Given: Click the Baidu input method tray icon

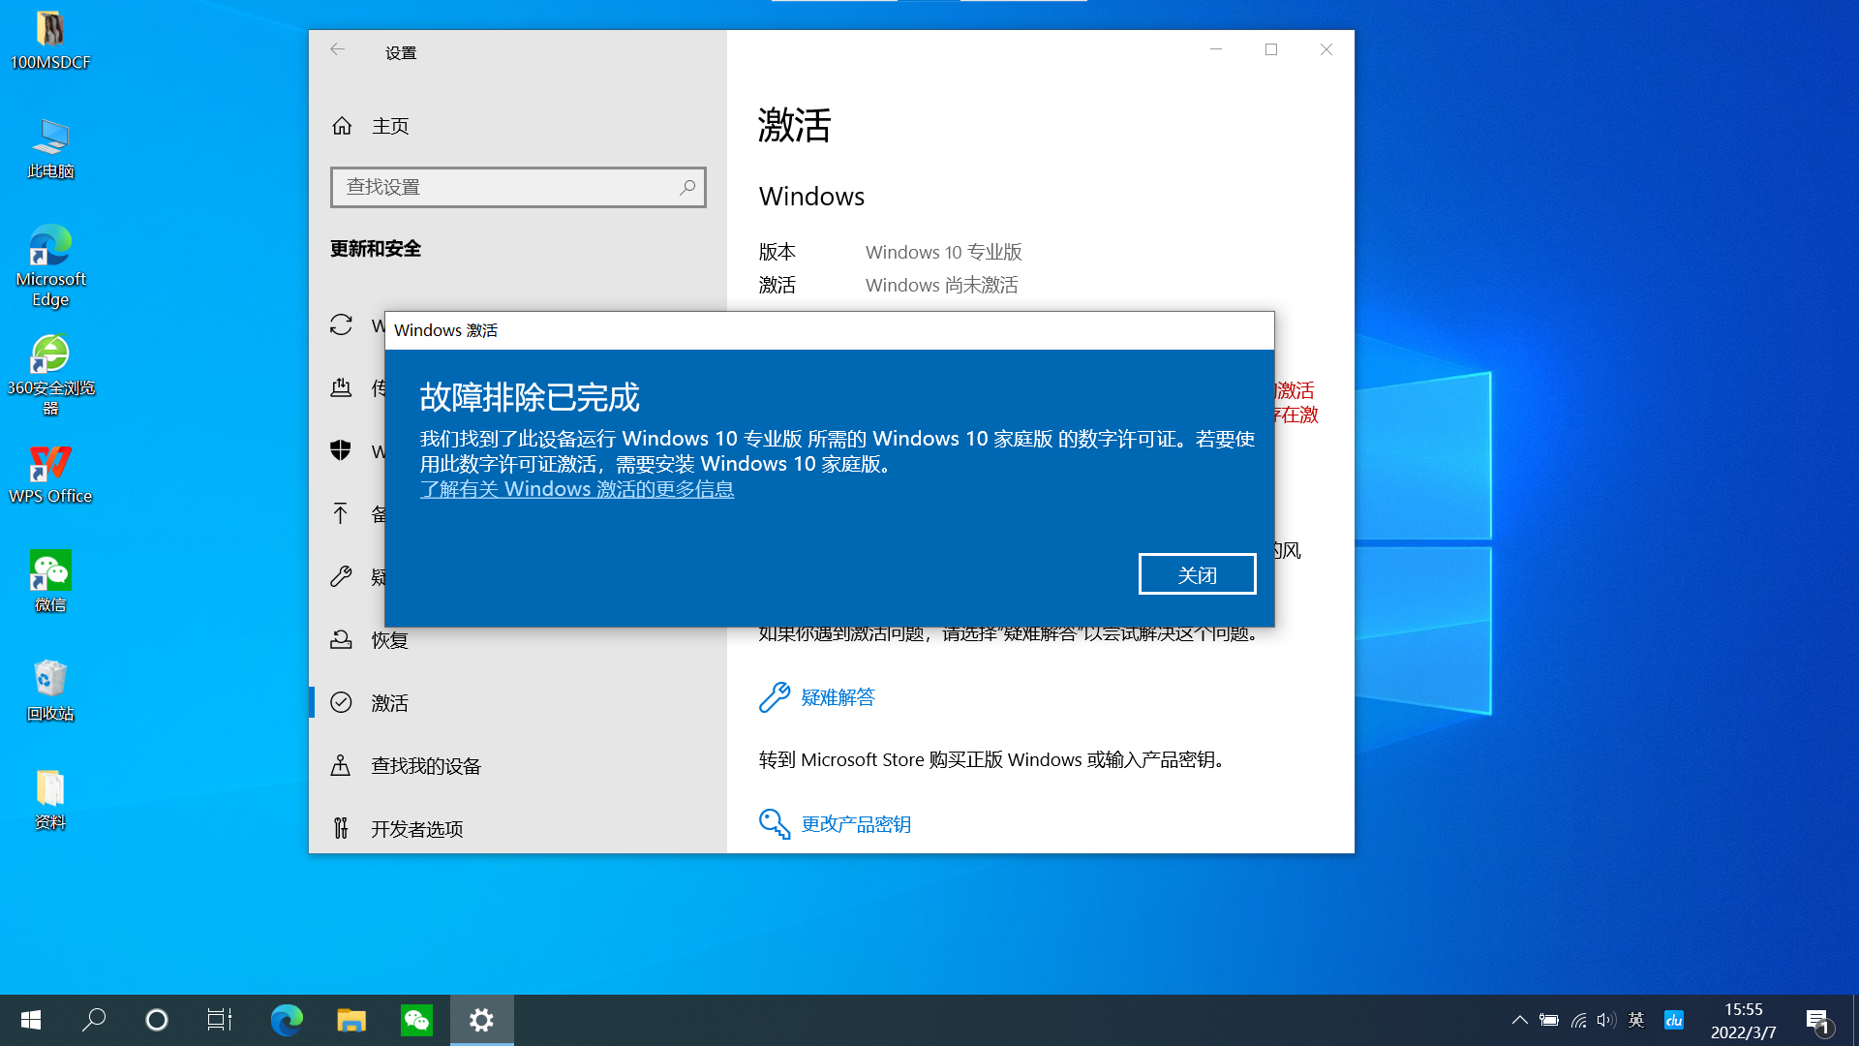Looking at the screenshot, I should click(x=1674, y=1020).
